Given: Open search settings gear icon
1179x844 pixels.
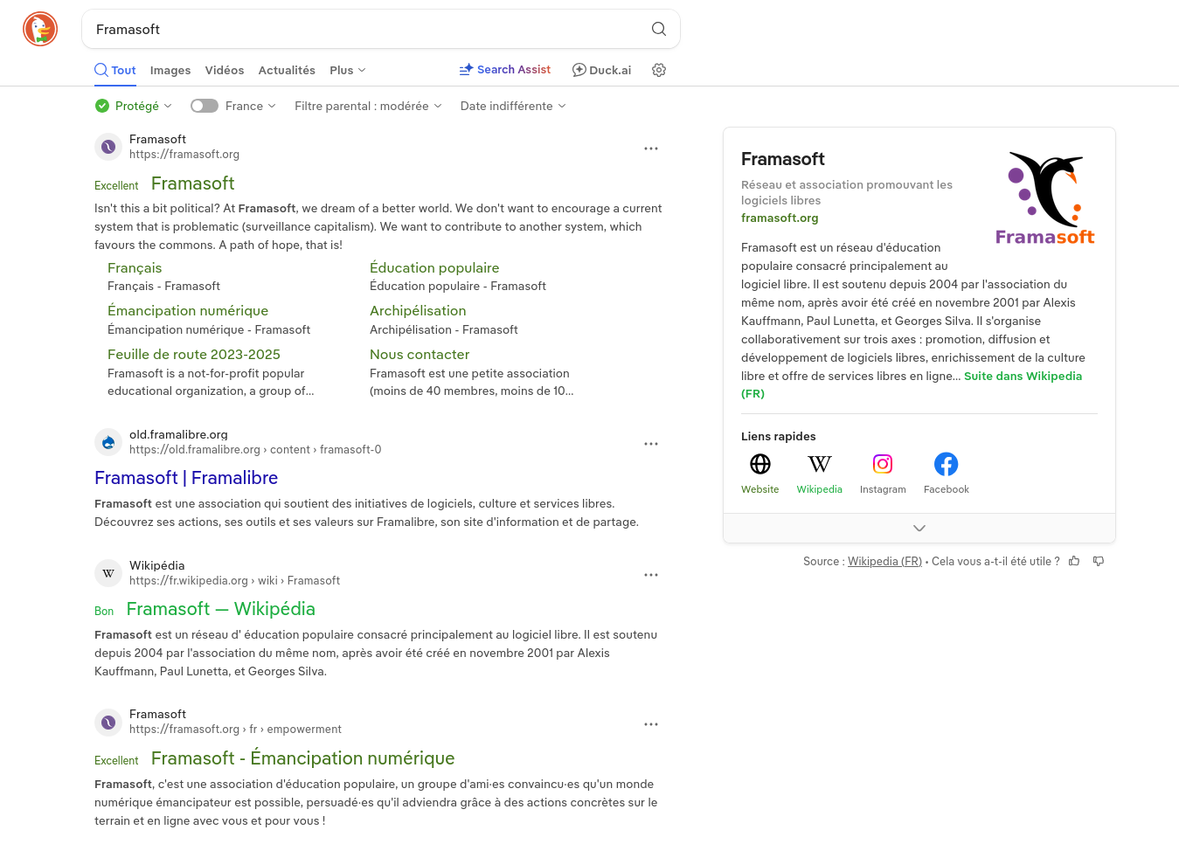Looking at the screenshot, I should pyautogui.click(x=659, y=70).
